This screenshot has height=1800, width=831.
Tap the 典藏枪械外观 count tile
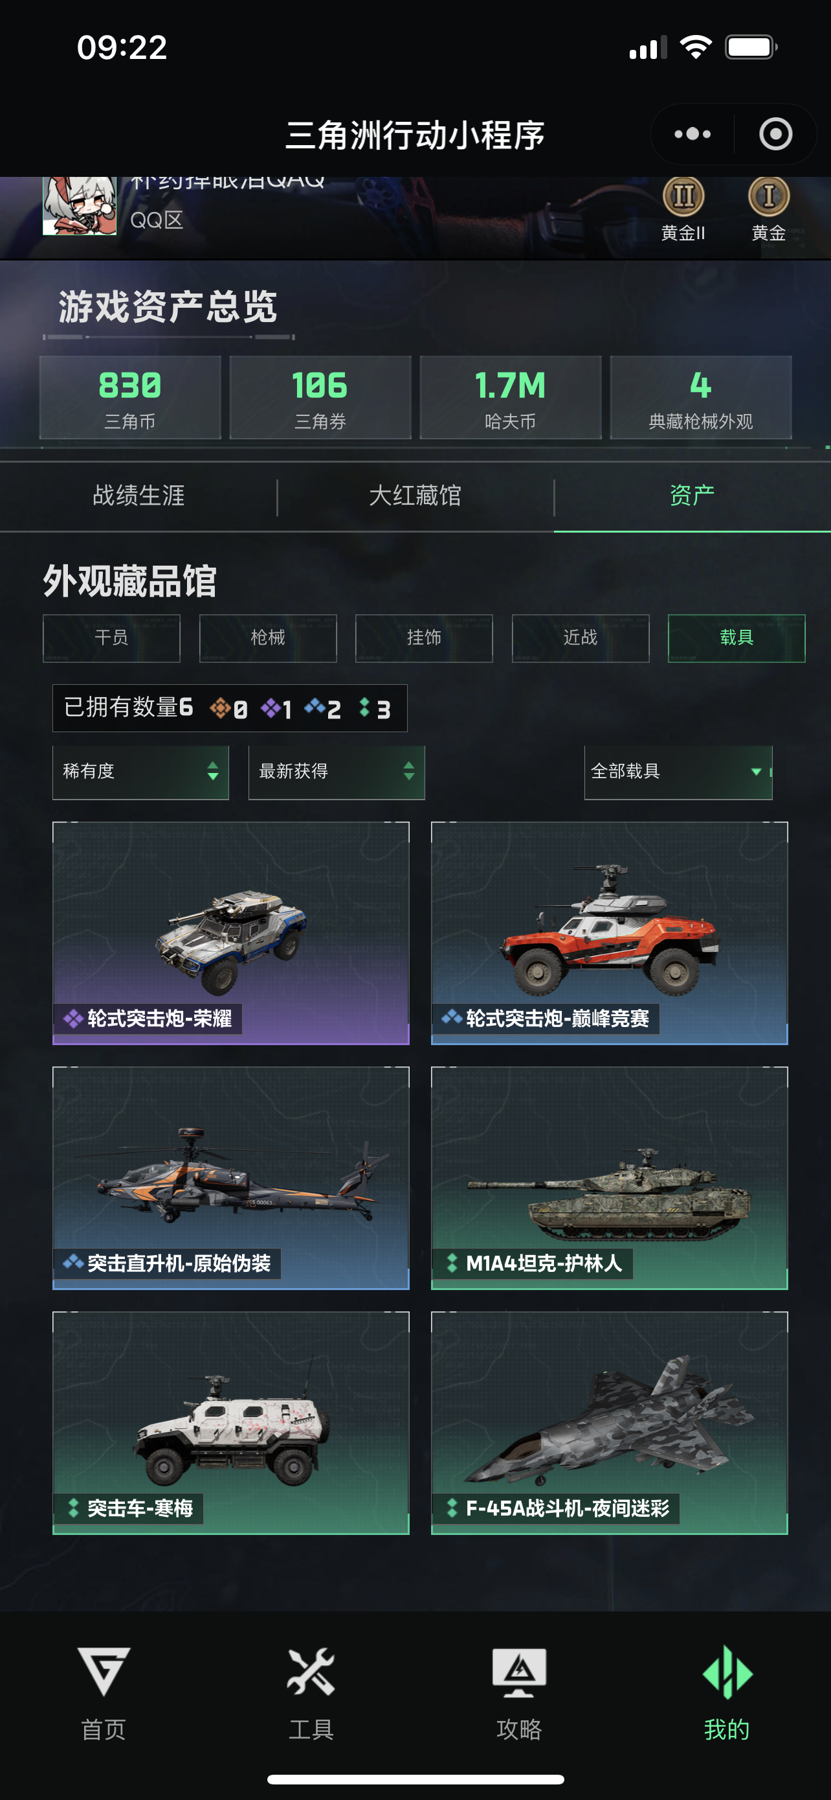tap(700, 398)
